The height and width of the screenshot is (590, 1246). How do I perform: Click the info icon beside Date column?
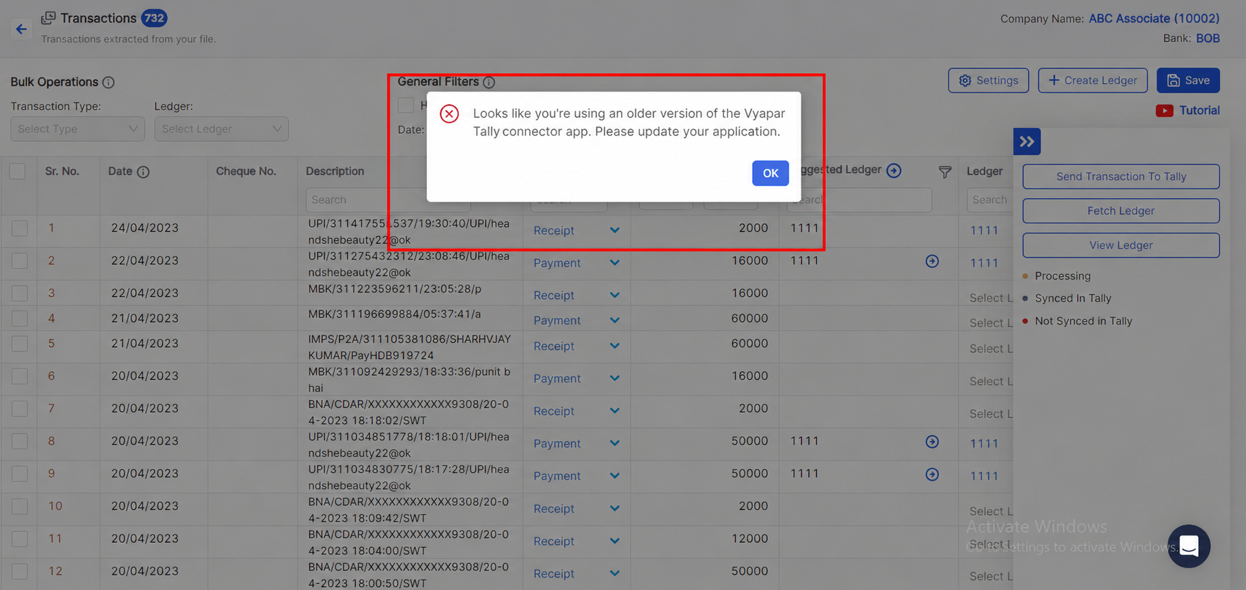coord(143,172)
